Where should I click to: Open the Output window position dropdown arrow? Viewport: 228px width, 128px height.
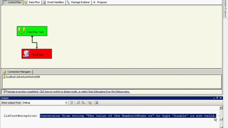[x=214, y=98]
